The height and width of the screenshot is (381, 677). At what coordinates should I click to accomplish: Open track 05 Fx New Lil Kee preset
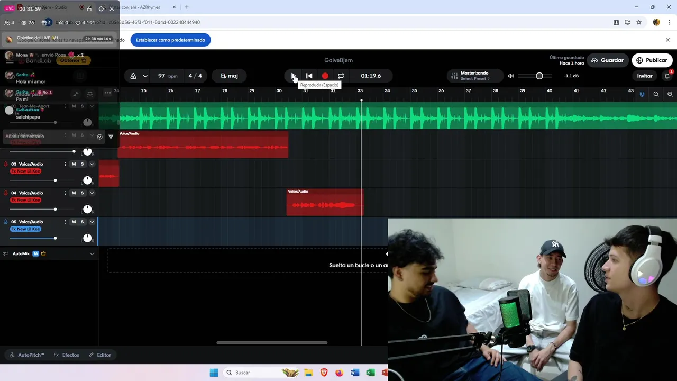click(x=25, y=229)
